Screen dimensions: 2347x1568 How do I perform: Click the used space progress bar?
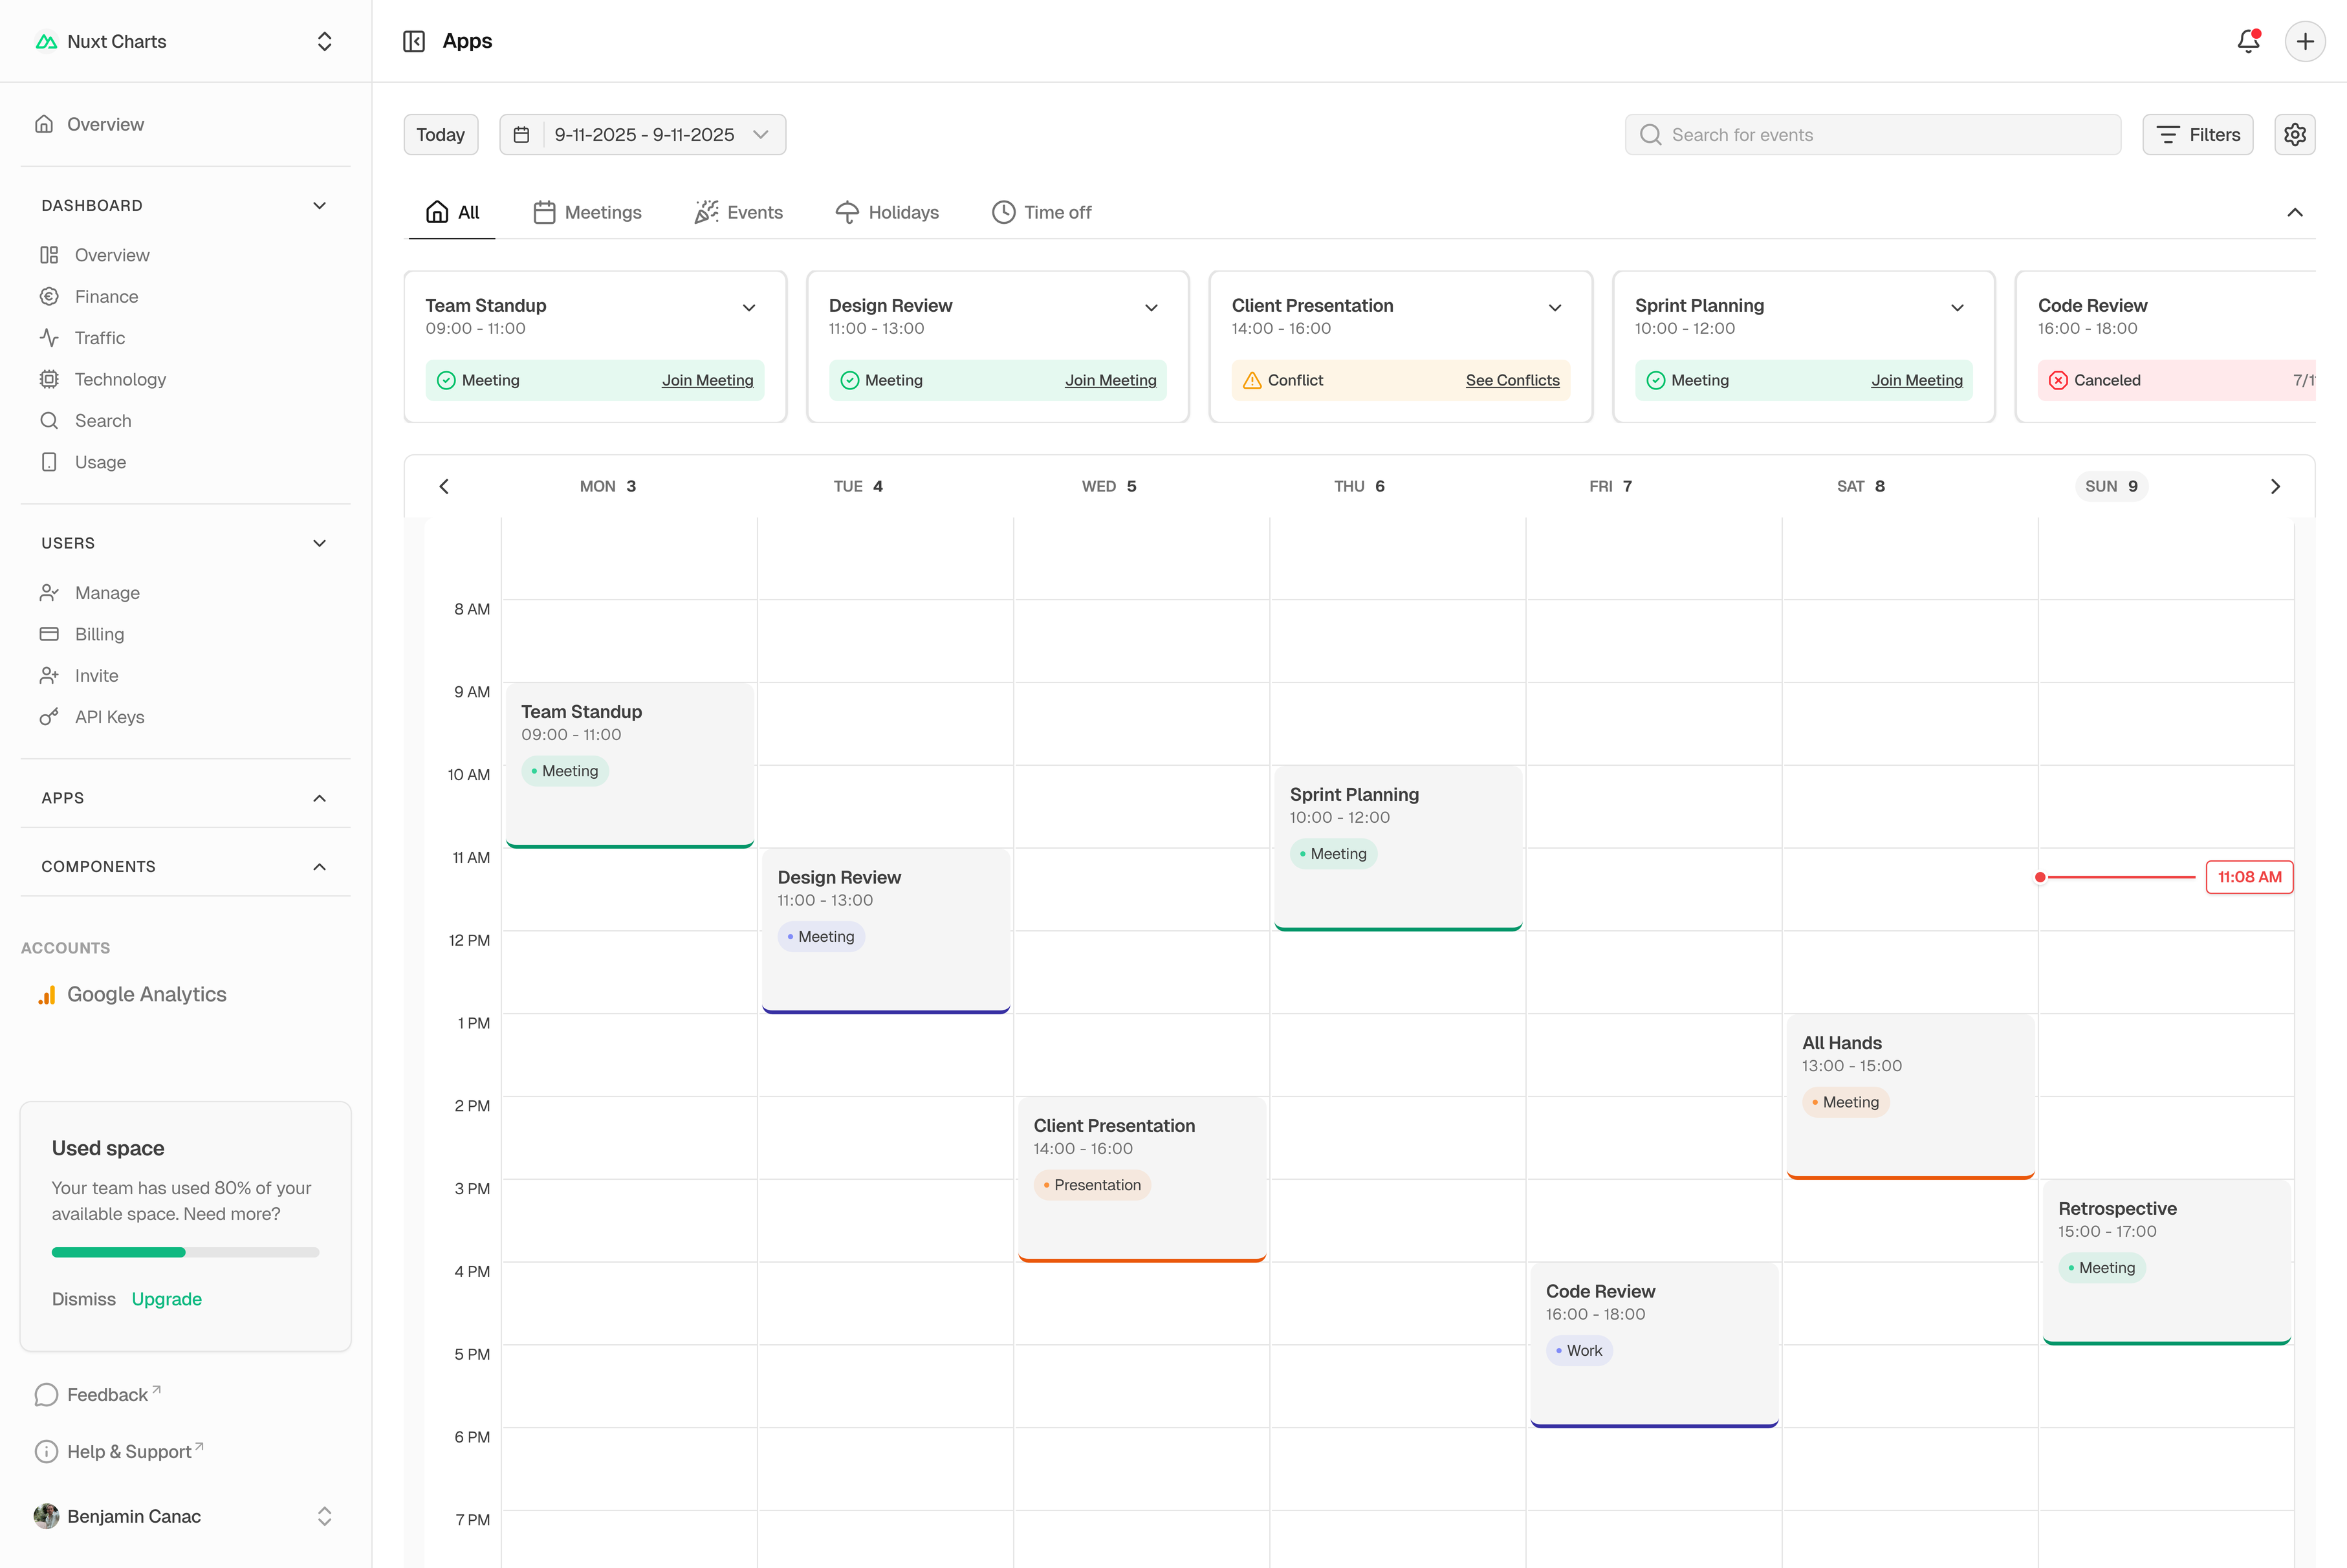click(185, 1252)
